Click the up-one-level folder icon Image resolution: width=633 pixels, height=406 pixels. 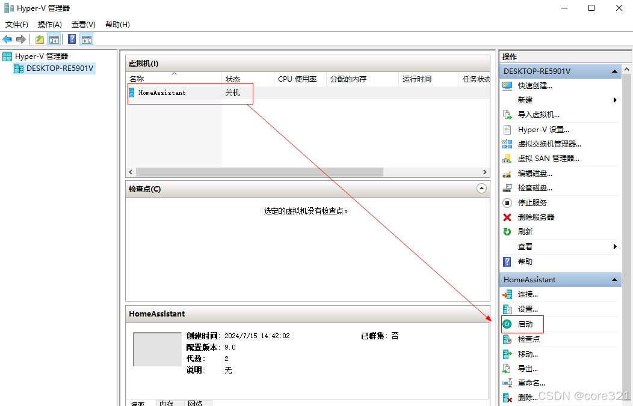[x=40, y=39]
